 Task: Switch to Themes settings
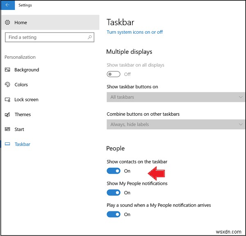click(23, 115)
